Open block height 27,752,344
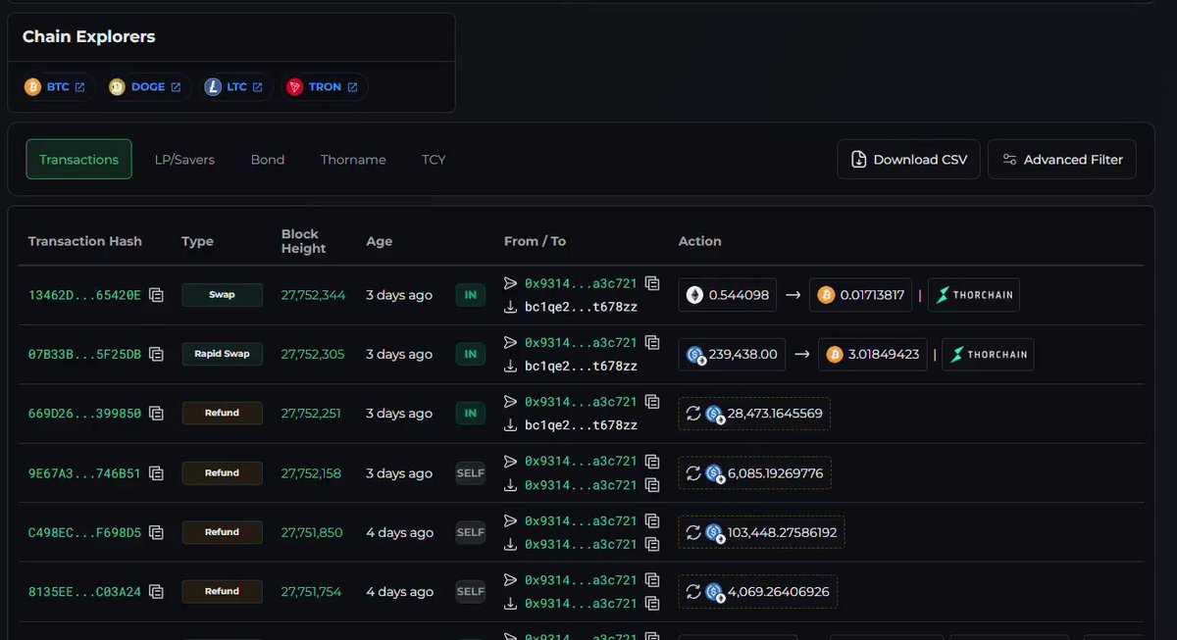The width and height of the screenshot is (1177, 640). 313,295
